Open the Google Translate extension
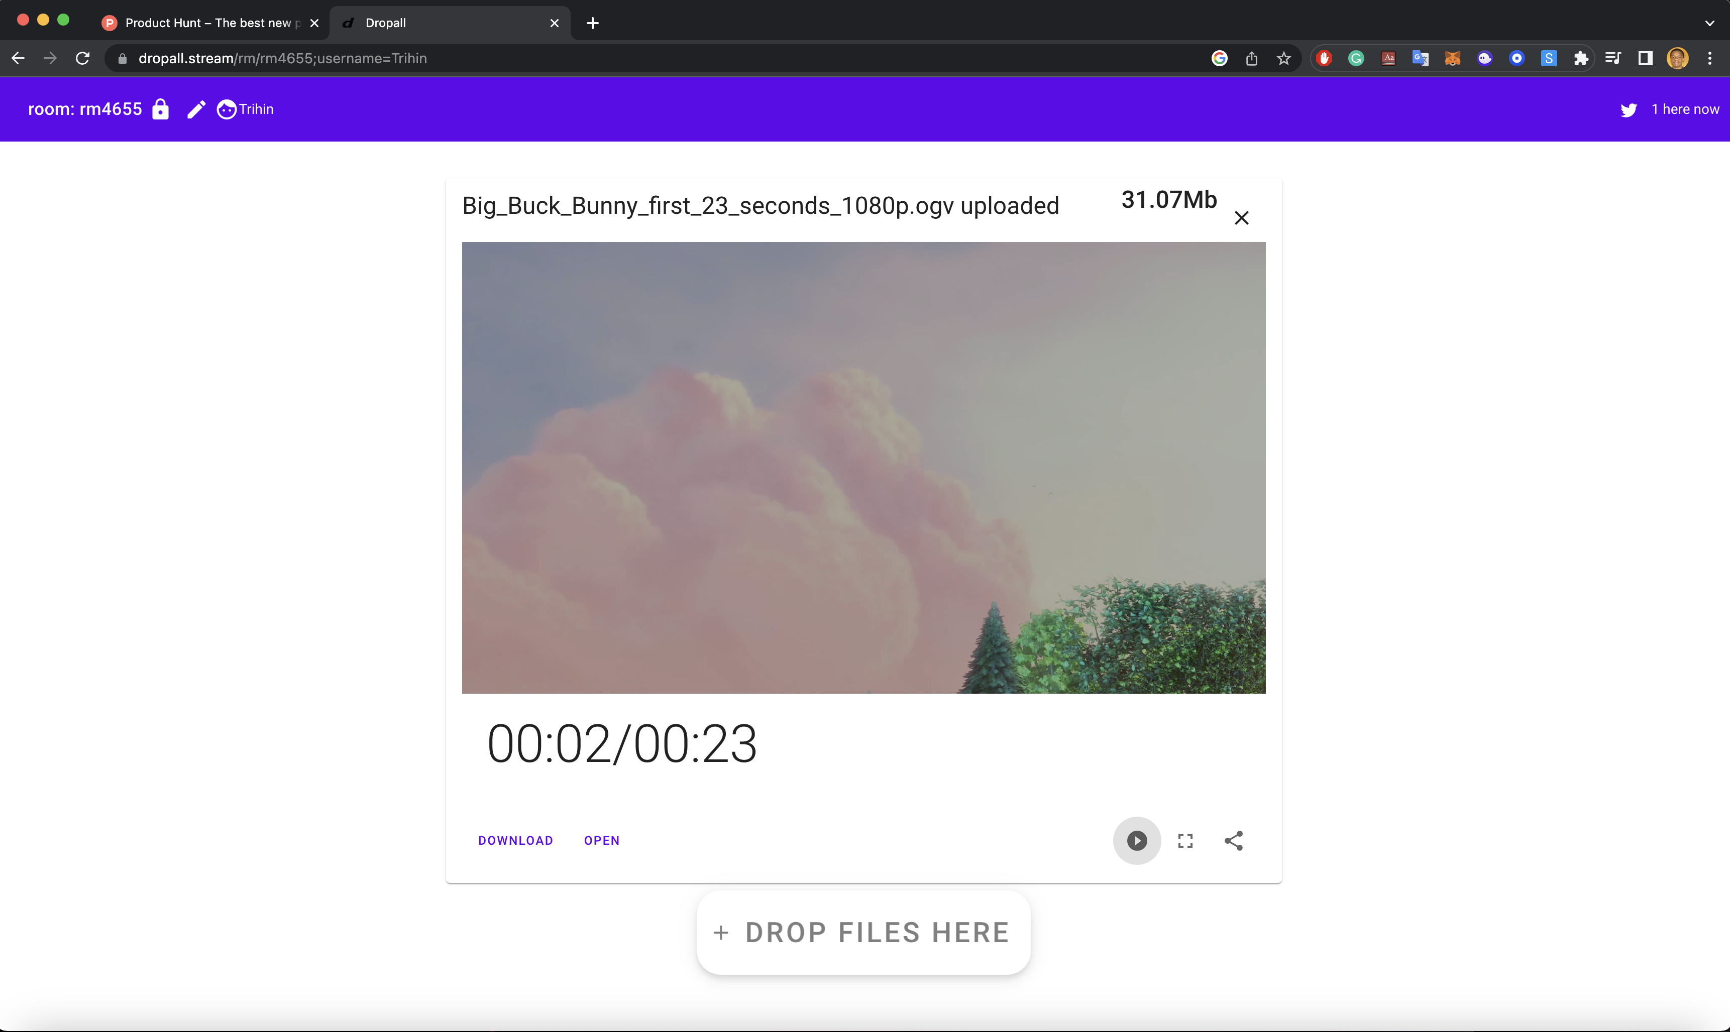The image size is (1730, 1032). coord(1421,58)
